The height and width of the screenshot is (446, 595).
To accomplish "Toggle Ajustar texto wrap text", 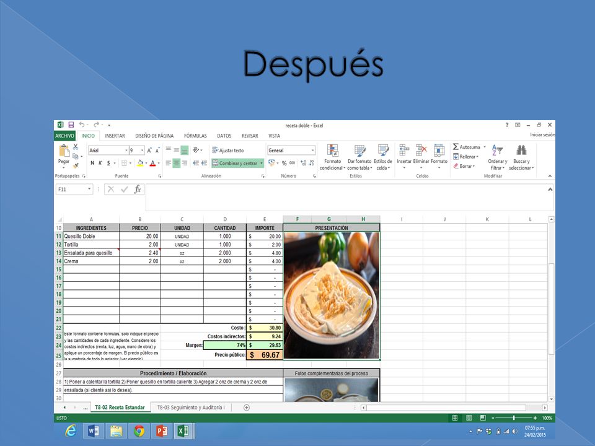I will [x=228, y=151].
